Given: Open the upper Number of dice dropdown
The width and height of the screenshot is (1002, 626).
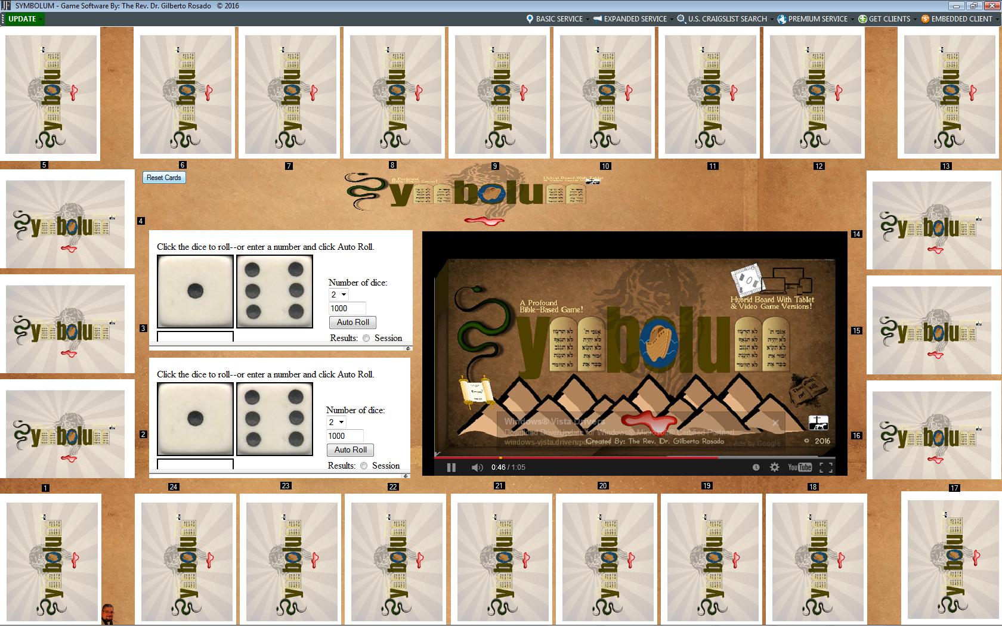Looking at the screenshot, I should click(x=338, y=295).
